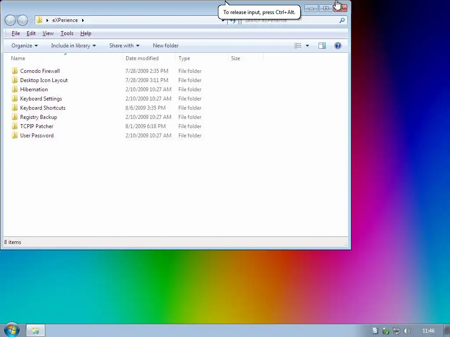Select Keyboard Settings folder name
The image size is (450, 337).
point(41,99)
